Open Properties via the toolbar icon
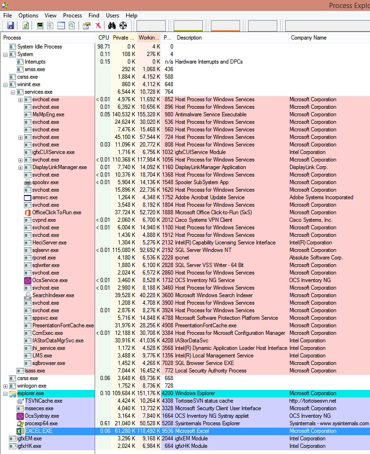This screenshot has height=454, width=370. point(86,25)
